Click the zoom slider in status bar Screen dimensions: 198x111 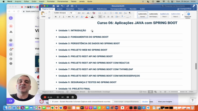pos(178,92)
